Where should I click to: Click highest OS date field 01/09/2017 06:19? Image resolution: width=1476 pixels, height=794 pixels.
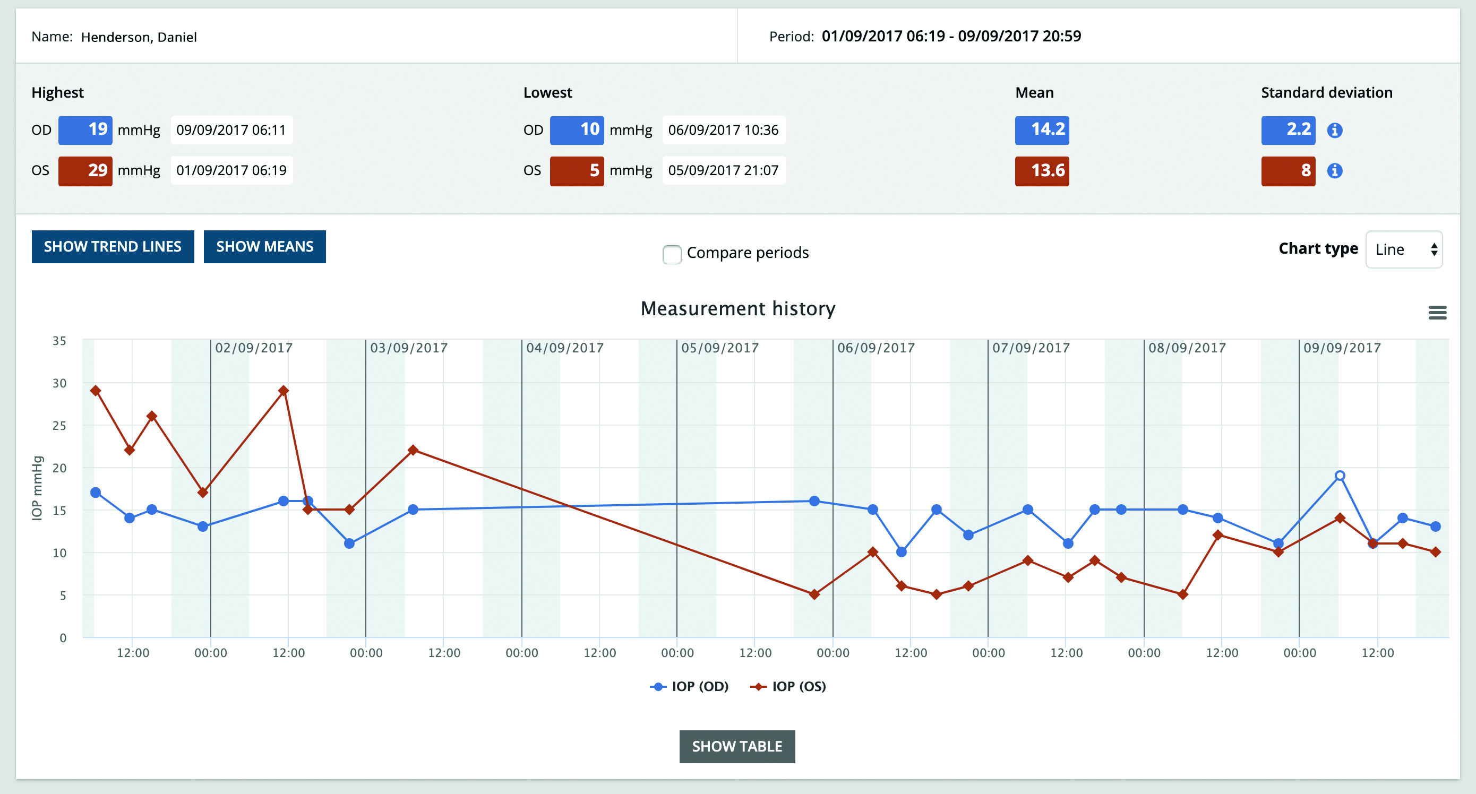[x=231, y=170]
